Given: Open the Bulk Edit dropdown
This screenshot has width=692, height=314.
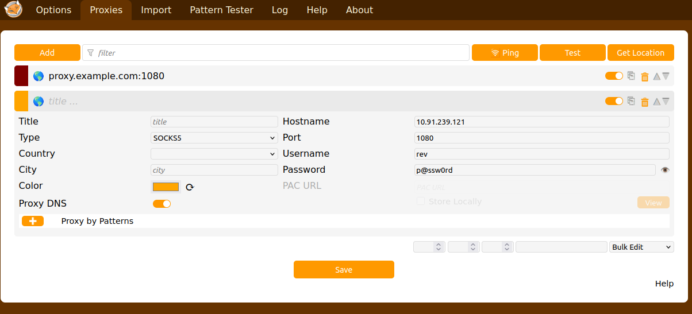Looking at the screenshot, I should tap(641, 247).
